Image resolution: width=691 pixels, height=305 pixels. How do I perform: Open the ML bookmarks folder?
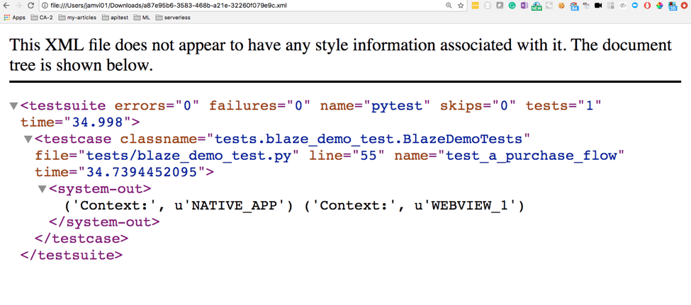point(142,18)
